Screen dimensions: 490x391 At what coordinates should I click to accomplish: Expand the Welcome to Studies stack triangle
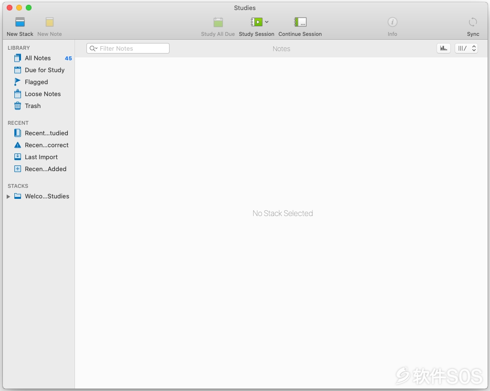point(9,196)
